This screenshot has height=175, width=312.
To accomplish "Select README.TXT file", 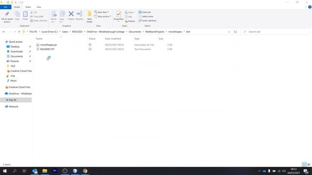I will pos(47,49).
